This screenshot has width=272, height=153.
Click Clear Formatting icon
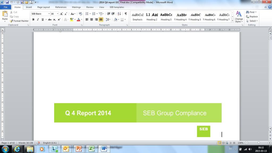click(x=80, y=14)
